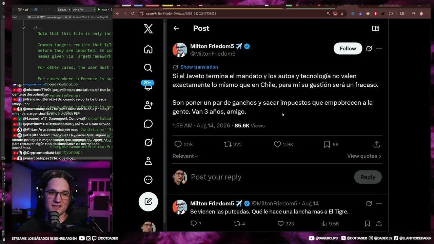Open reader view icon on Post header
This screenshot has width=434, height=244.
coord(376,28)
